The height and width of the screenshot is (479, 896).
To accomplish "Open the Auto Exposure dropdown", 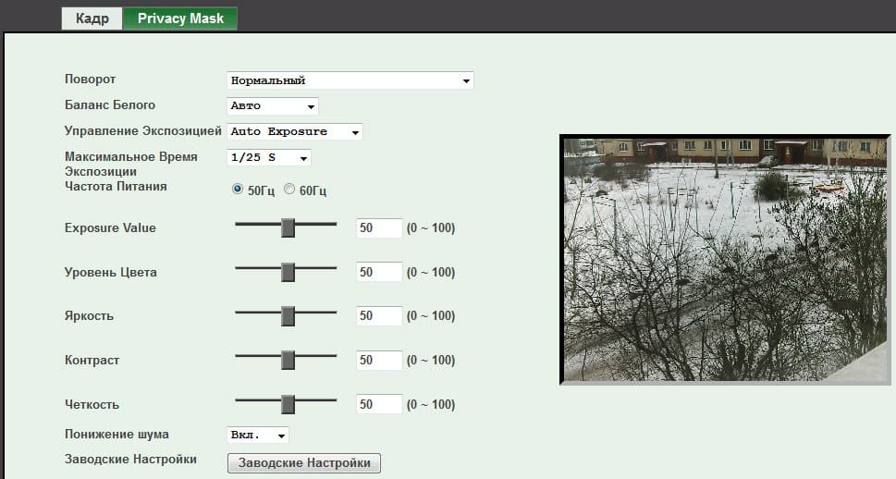I will pos(295,131).
